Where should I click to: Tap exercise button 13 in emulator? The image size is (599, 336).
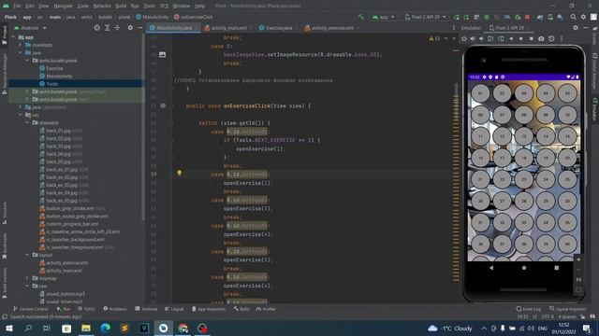pos(524,136)
